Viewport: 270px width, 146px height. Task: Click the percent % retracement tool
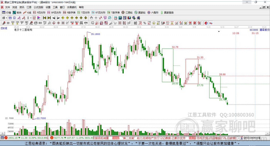[x=145, y=23]
